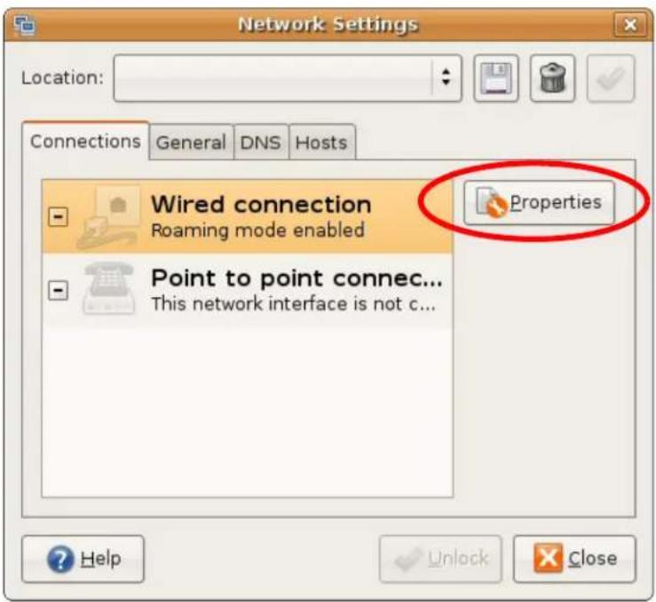
Task: Open Properties for the wired connection
Action: point(540,203)
